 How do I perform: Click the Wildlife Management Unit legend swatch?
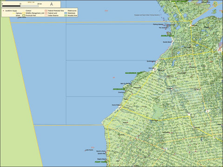(24, 13)
